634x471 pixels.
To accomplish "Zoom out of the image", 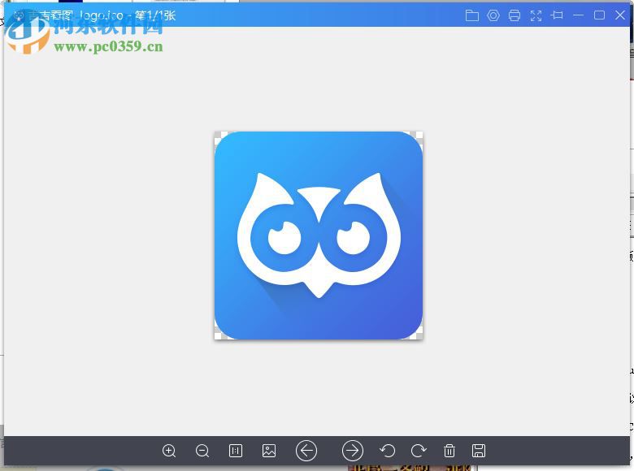I will [x=202, y=451].
